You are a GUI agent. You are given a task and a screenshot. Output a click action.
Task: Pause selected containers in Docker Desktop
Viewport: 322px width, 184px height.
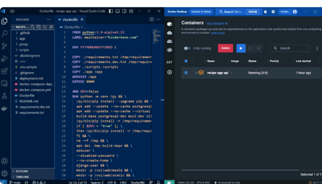[x=250, y=48]
